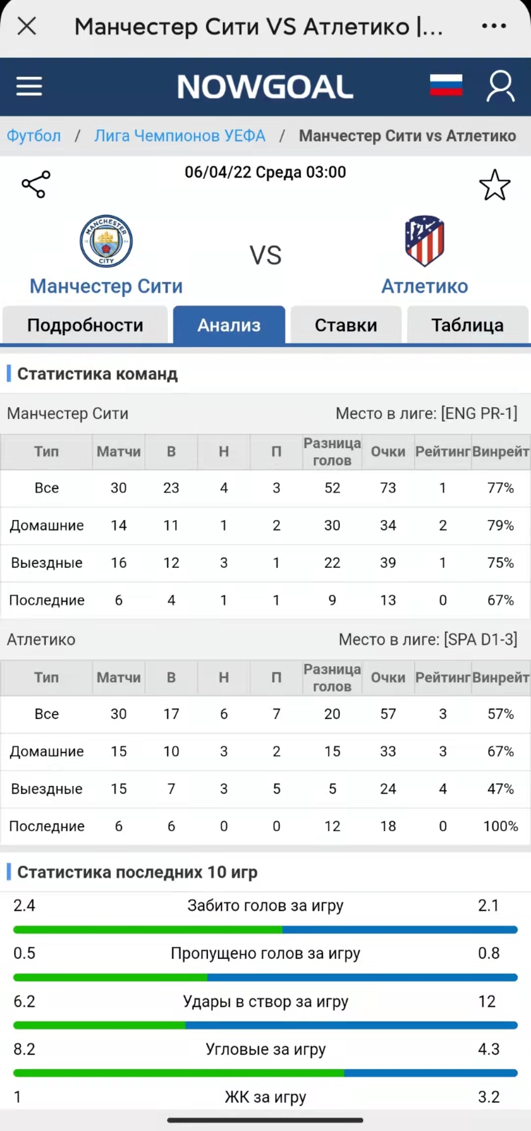
Task: Close the page with the X icon
Action: click(x=27, y=26)
